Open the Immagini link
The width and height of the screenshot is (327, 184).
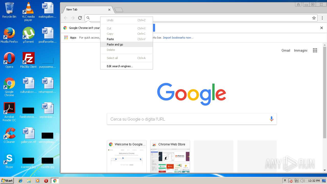[301, 50]
